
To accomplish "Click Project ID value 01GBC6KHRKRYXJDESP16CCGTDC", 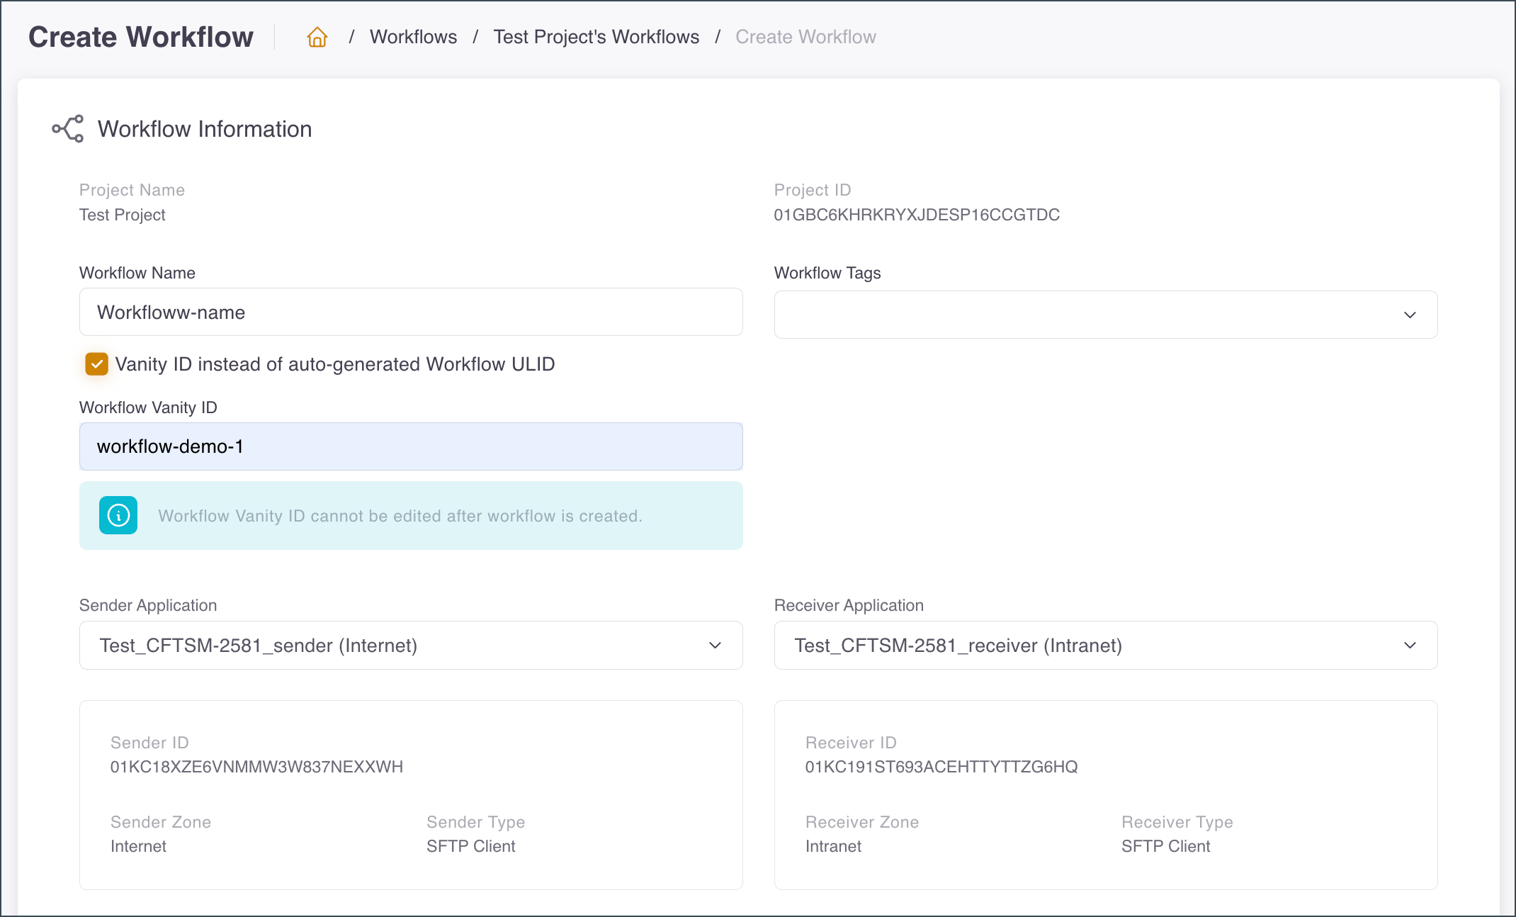I will (x=917, y=215).
